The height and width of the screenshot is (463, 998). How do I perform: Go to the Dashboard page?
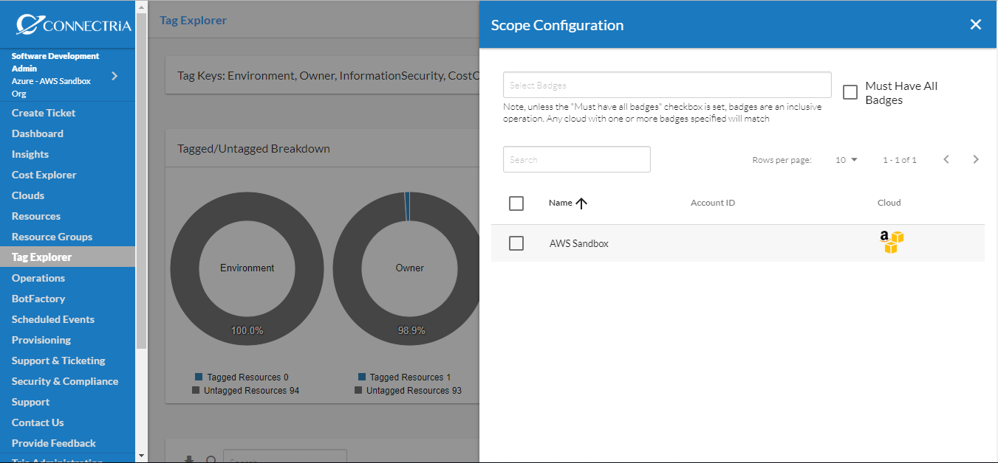[x=38, y=133]
